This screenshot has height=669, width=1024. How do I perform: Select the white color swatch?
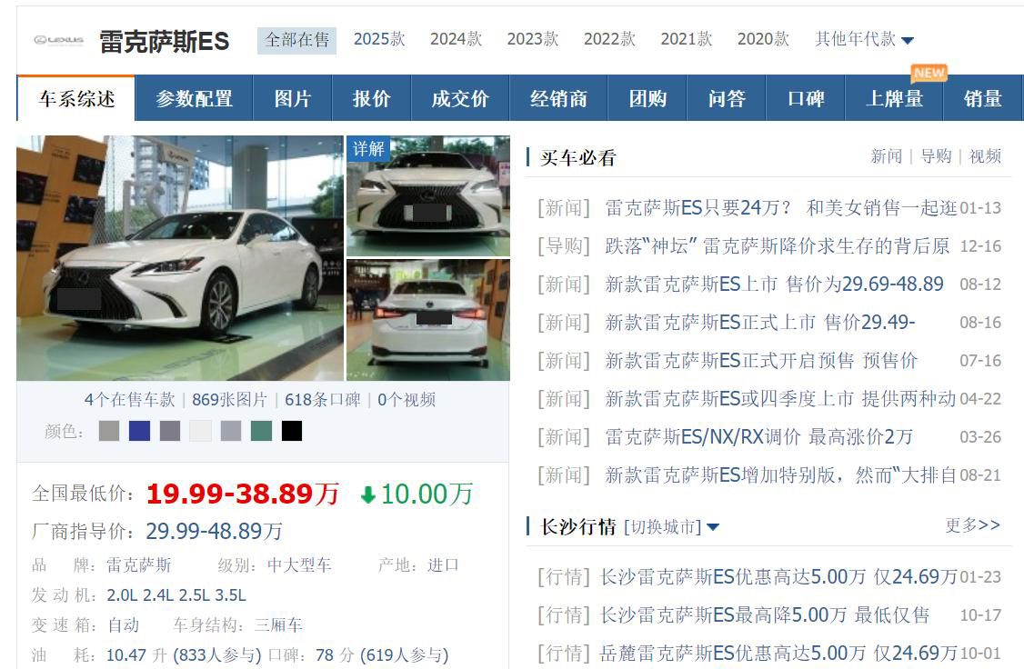coord(200,431)
